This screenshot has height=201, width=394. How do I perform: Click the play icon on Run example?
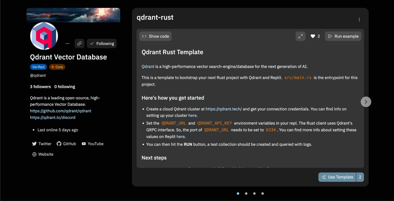tap(330, 36)
